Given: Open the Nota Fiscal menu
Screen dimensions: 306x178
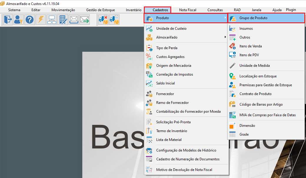Looking at the screenshot, I should (x=188, y=10).
